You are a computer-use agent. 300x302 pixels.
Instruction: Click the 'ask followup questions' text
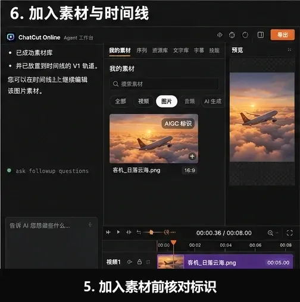tap(52, 171)
